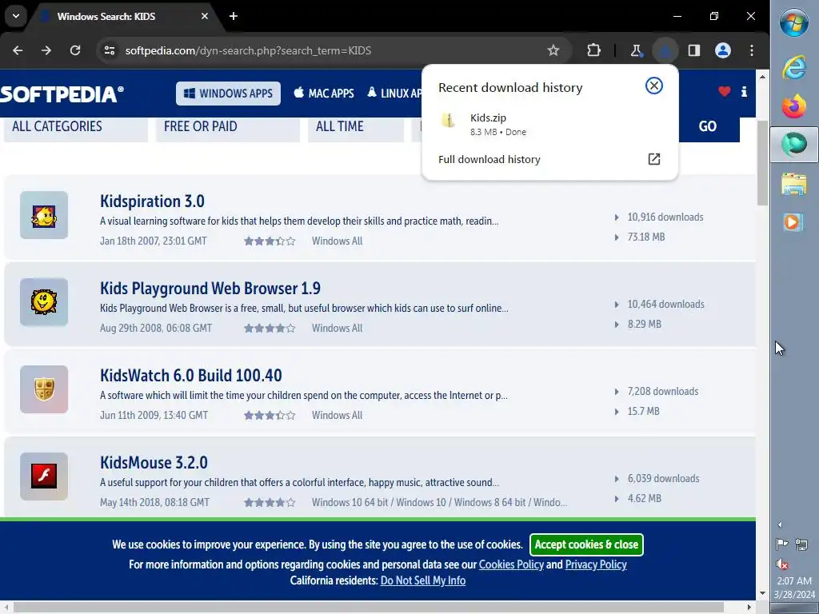Open the Free or Paid filter dropdown
Screen dimensions: 819x614
point(228,129)
